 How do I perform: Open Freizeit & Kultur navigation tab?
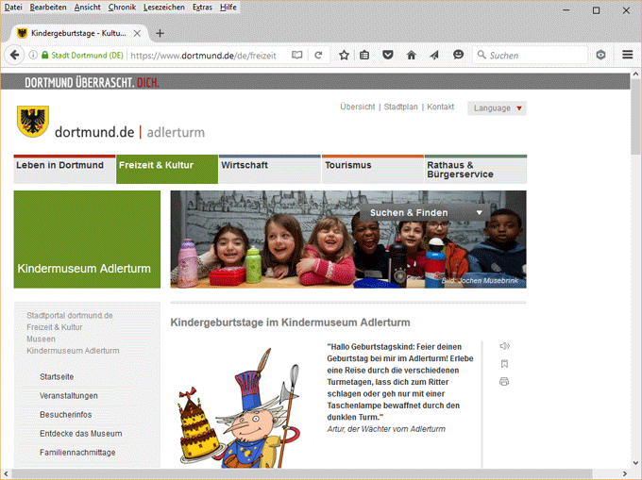coord(167,169)
